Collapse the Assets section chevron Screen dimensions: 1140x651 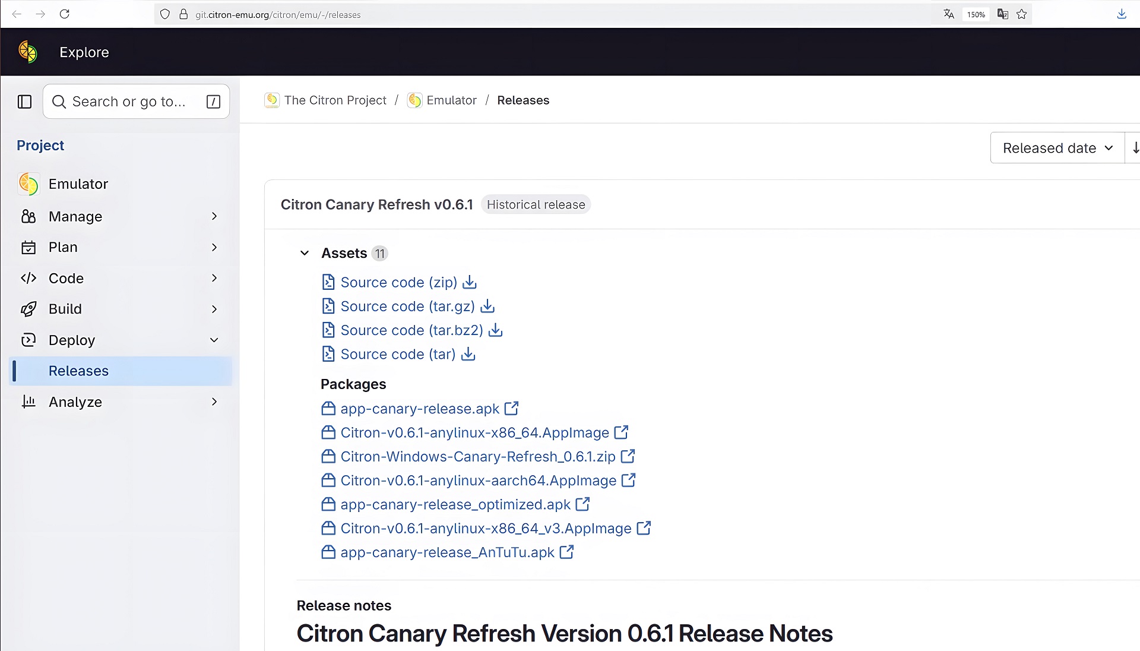coord(305,253)
